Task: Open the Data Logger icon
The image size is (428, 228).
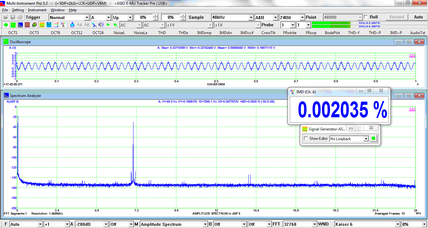Action: pos(56,25)
